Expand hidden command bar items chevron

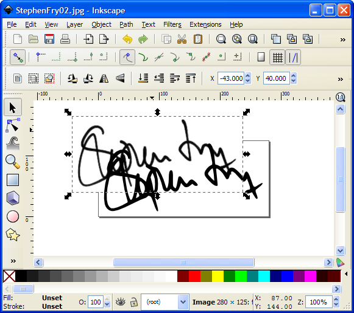(x=342, y=40)
